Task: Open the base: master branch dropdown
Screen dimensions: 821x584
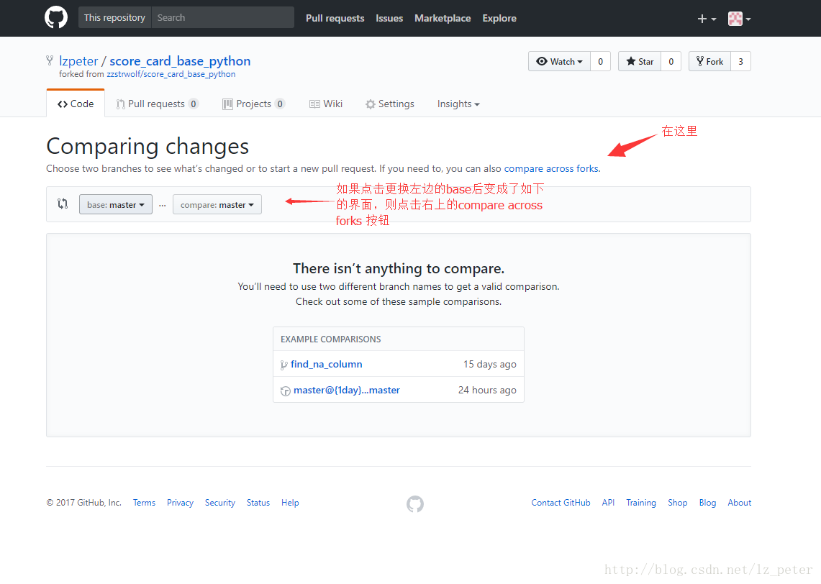Action: (x=116, y=204)
